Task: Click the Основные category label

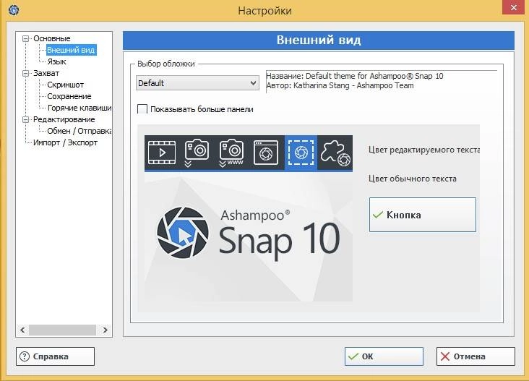Action: coord(51,38)
